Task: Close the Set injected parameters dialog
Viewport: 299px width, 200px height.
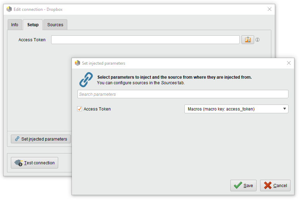Action: tap(289, 63)
